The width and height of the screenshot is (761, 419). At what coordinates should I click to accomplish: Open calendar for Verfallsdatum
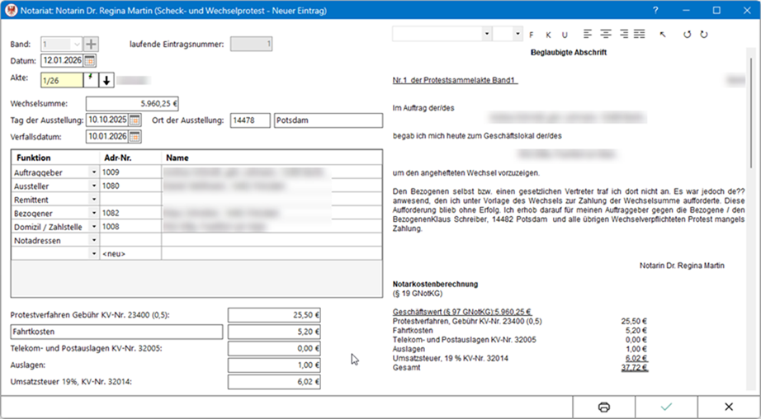click(x=135, y=137)
